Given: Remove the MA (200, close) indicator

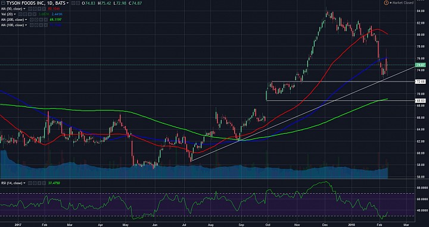Looking at the screenshot, I should 45,20.
